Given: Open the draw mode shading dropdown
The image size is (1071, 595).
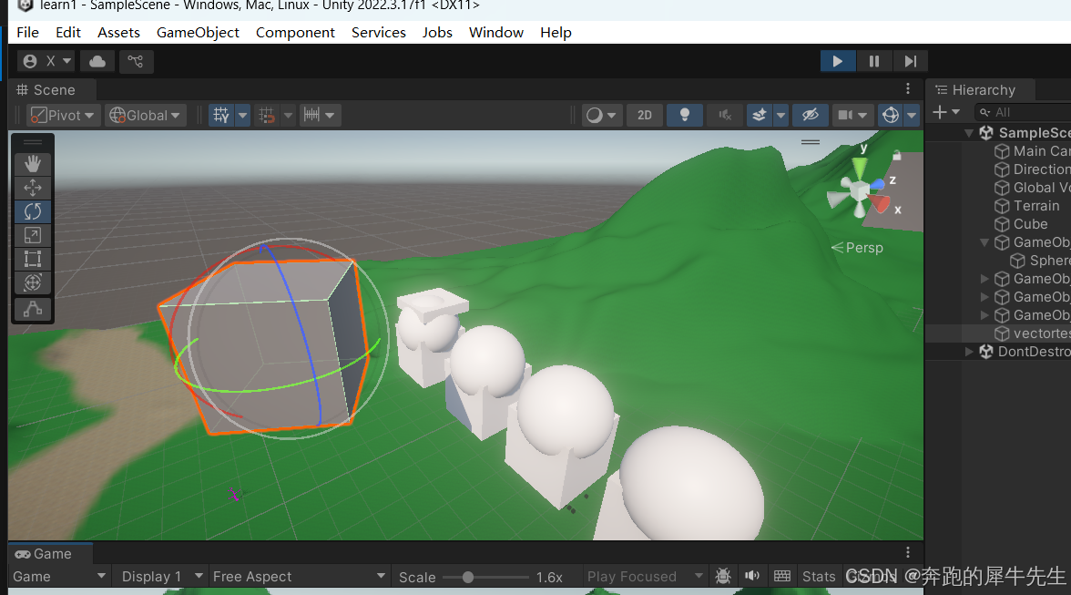Looking at the screenshot, I should click(601, 115).
